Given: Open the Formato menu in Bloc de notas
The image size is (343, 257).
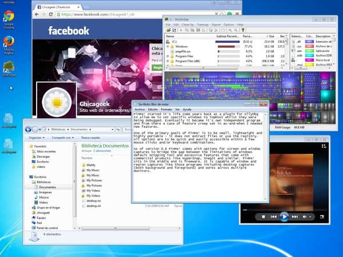Looking at the screenshot, I should click(166, 109).
